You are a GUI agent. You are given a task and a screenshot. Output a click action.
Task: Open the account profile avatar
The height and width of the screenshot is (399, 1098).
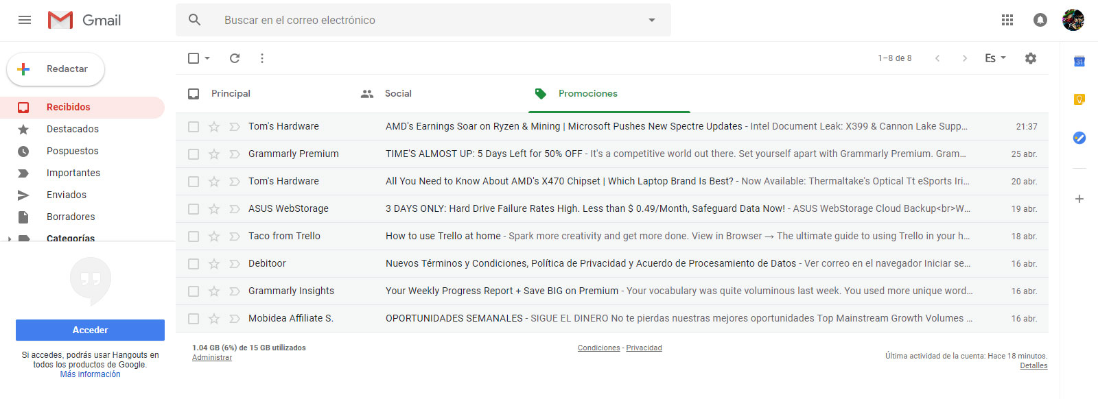(x=1073, y=20)
